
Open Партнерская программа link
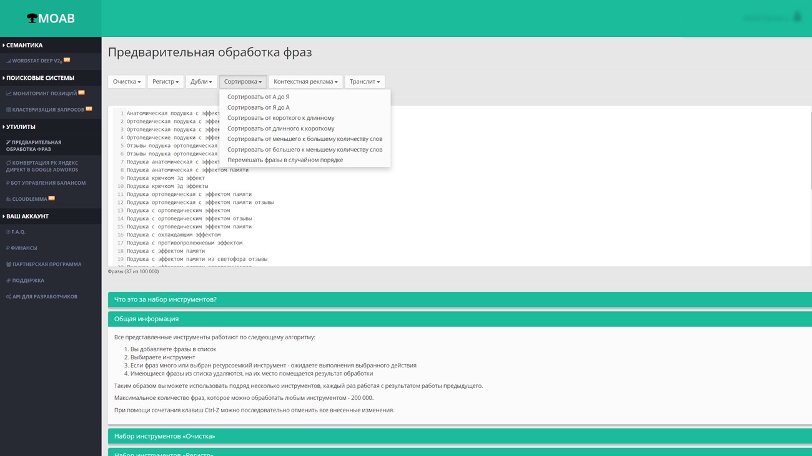pos(46,264)
